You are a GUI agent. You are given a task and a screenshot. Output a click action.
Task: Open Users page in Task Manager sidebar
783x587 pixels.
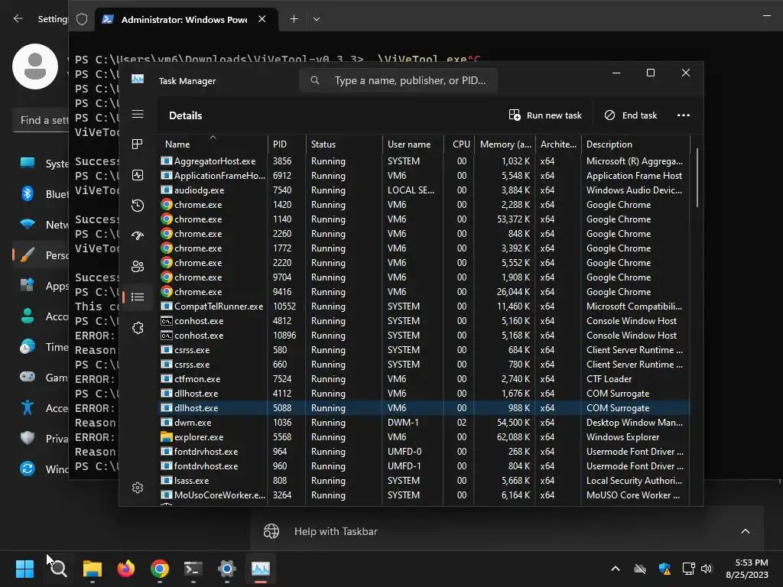(138, 266)
